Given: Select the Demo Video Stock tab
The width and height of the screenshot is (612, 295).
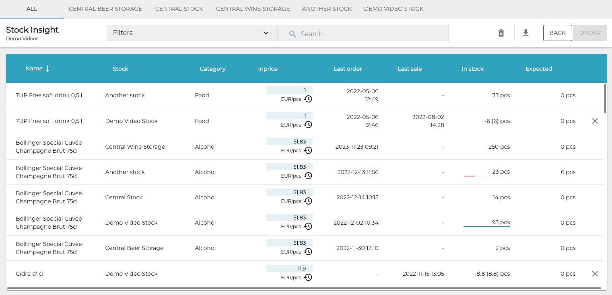Looking at the screenshot, I should click(394, 9).
